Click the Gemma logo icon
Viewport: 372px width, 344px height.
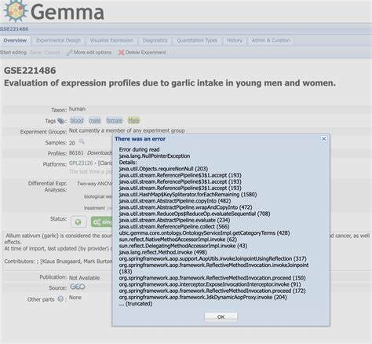tap(16, 11)
